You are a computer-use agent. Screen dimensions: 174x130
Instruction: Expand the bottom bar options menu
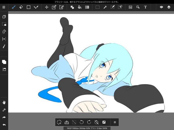[x=115, y=122]
